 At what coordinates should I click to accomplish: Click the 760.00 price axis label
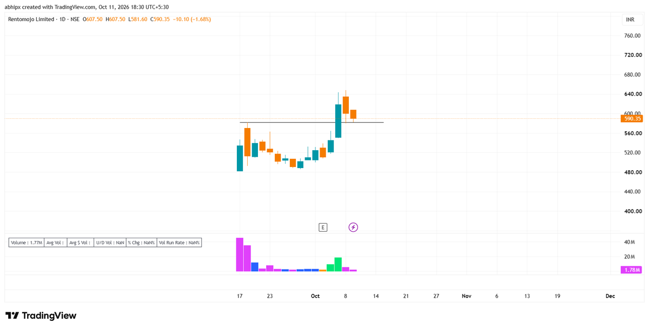tap(633, 36)
